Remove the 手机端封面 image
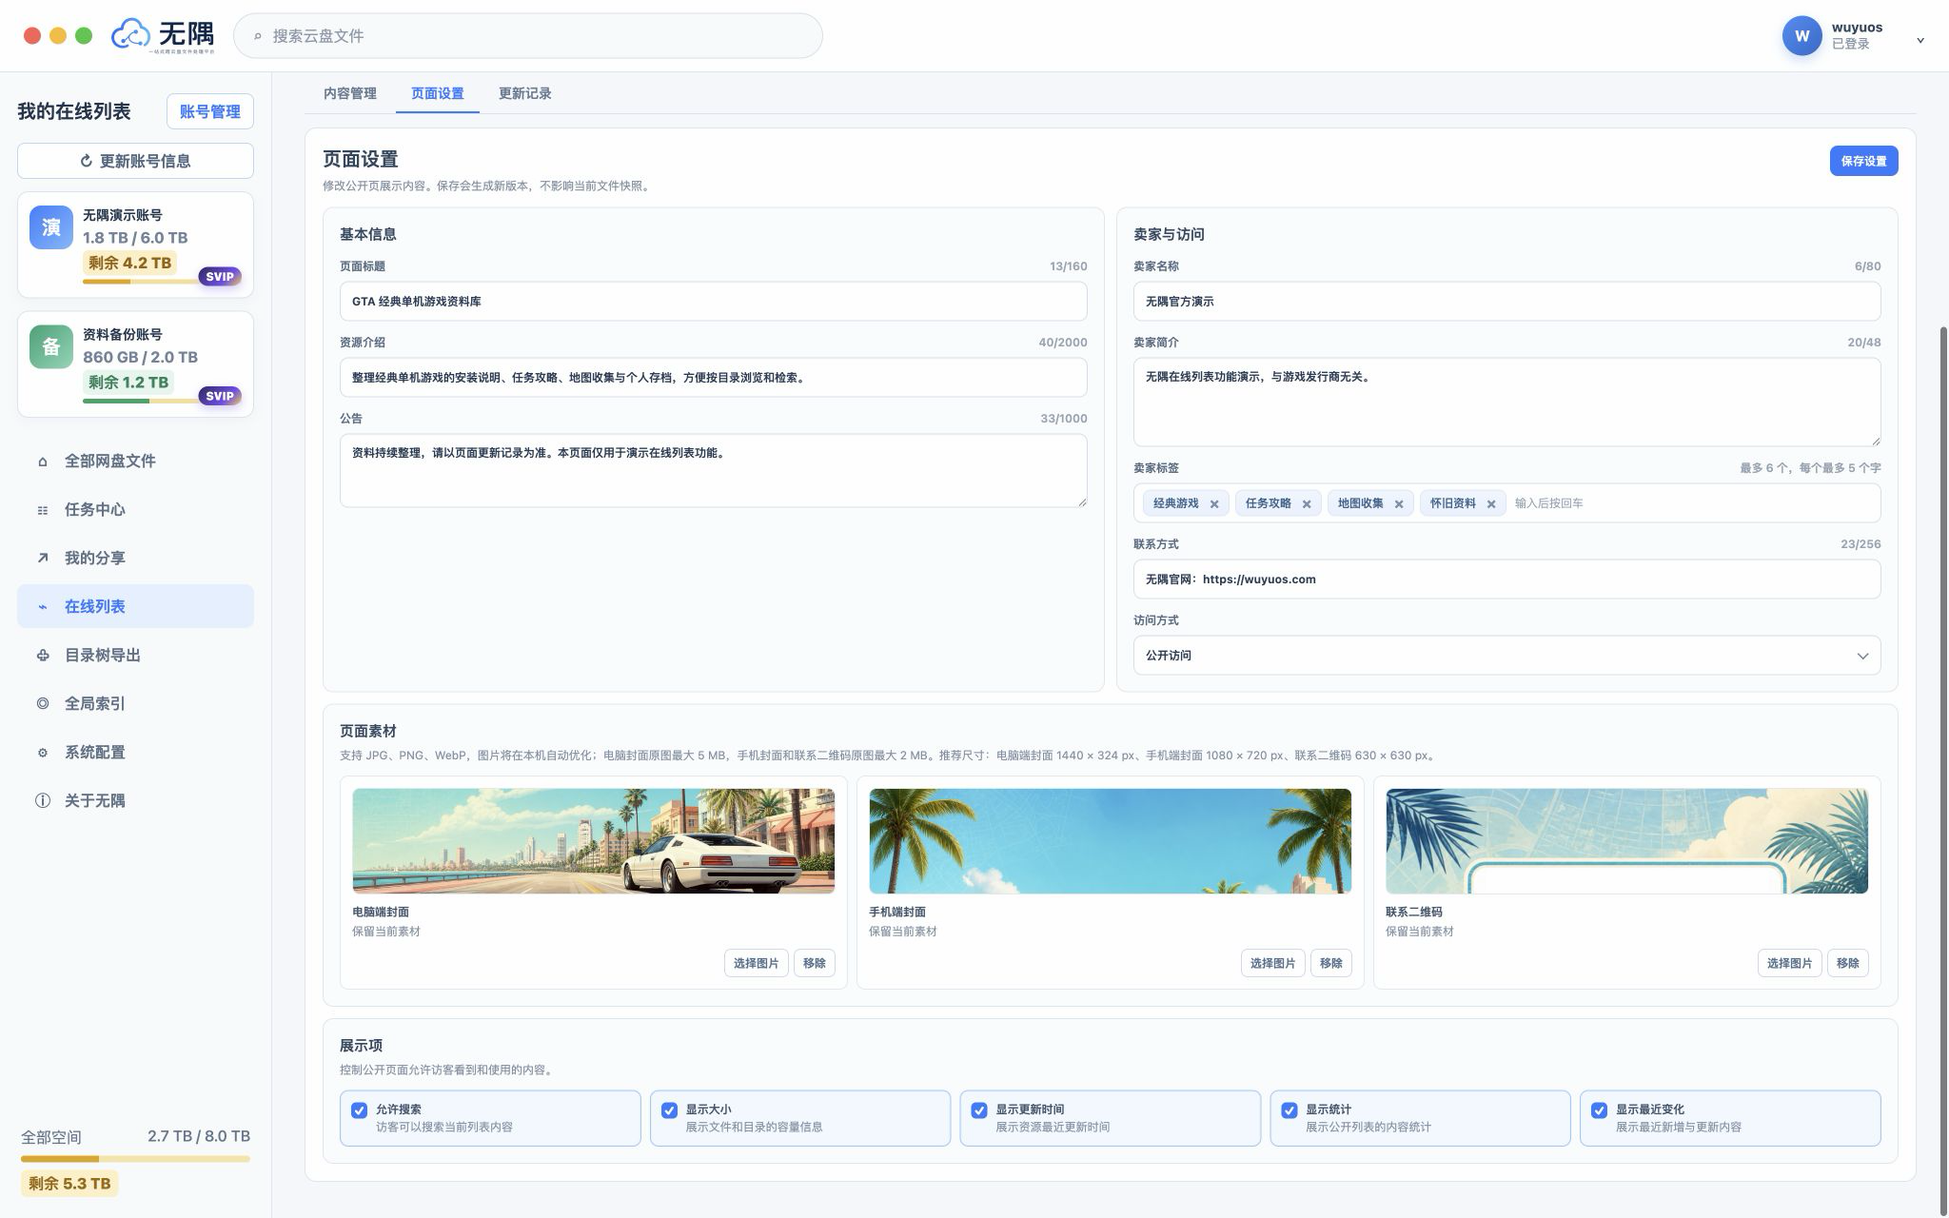1949x1218 pixels. pyautogui.click(x=1331, y=963)
